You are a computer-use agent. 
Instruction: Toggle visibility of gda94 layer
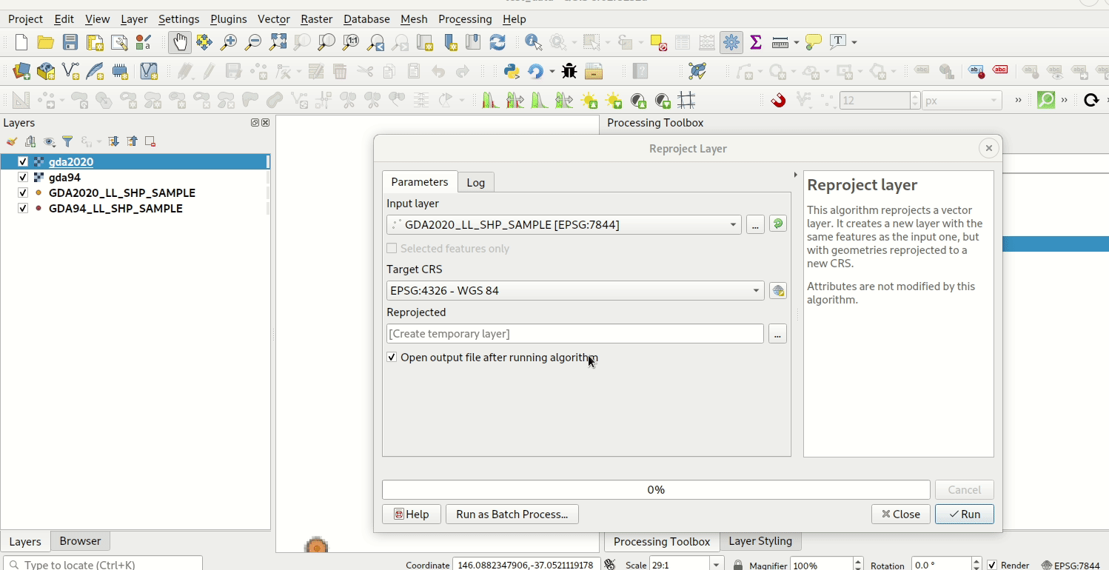[22, 178]
